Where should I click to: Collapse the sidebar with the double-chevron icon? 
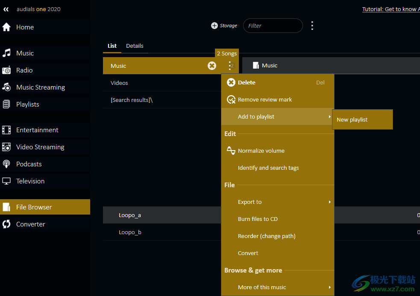6,9
